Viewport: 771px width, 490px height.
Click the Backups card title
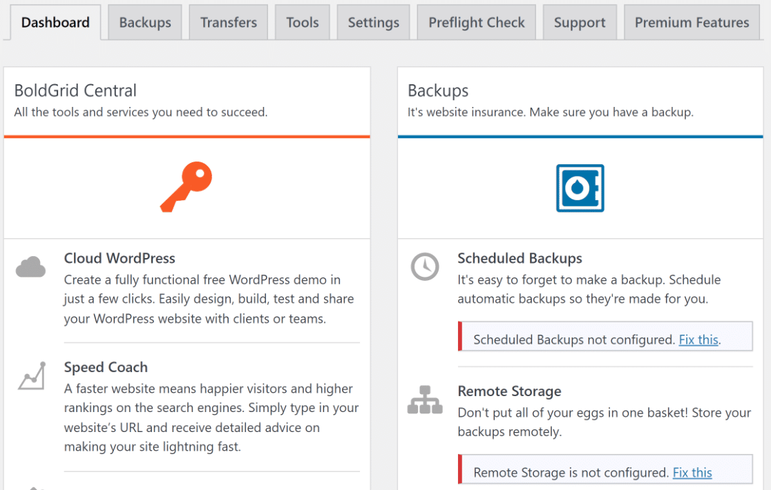[x=438, y=91]
